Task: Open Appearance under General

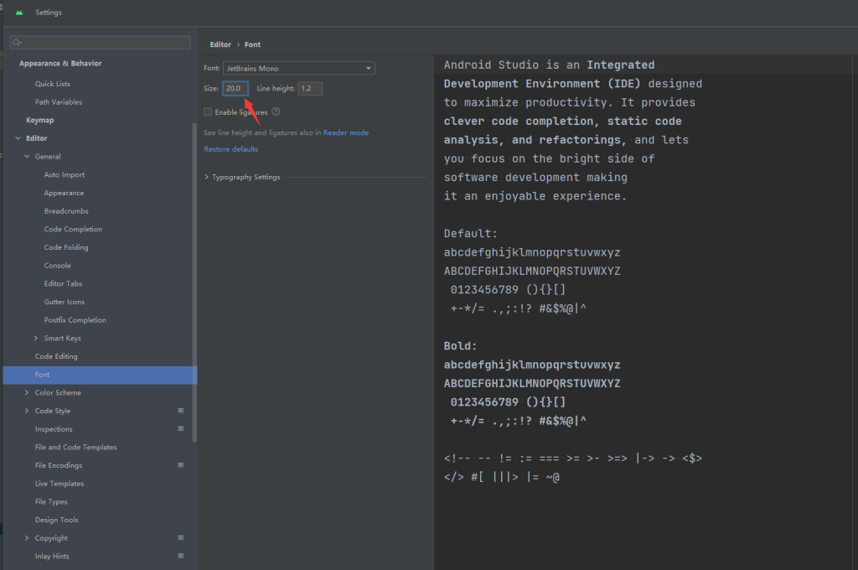Action: point(64,193)
